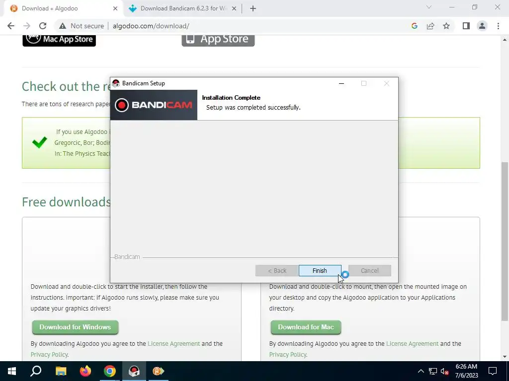Bookmark this page with the star
Viewport: 509px width, 381px height.
click(x=446, y=26)
